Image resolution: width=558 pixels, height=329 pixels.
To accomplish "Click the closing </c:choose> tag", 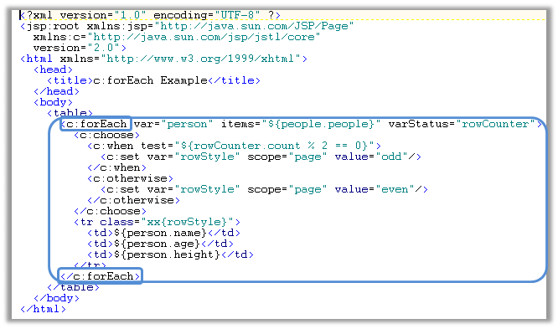I will pyautogui.click(x=110, y=211).
